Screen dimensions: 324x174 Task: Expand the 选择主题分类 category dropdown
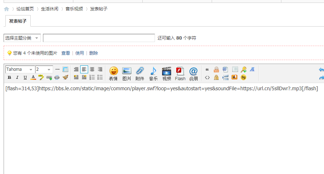[x=22, y=38]
